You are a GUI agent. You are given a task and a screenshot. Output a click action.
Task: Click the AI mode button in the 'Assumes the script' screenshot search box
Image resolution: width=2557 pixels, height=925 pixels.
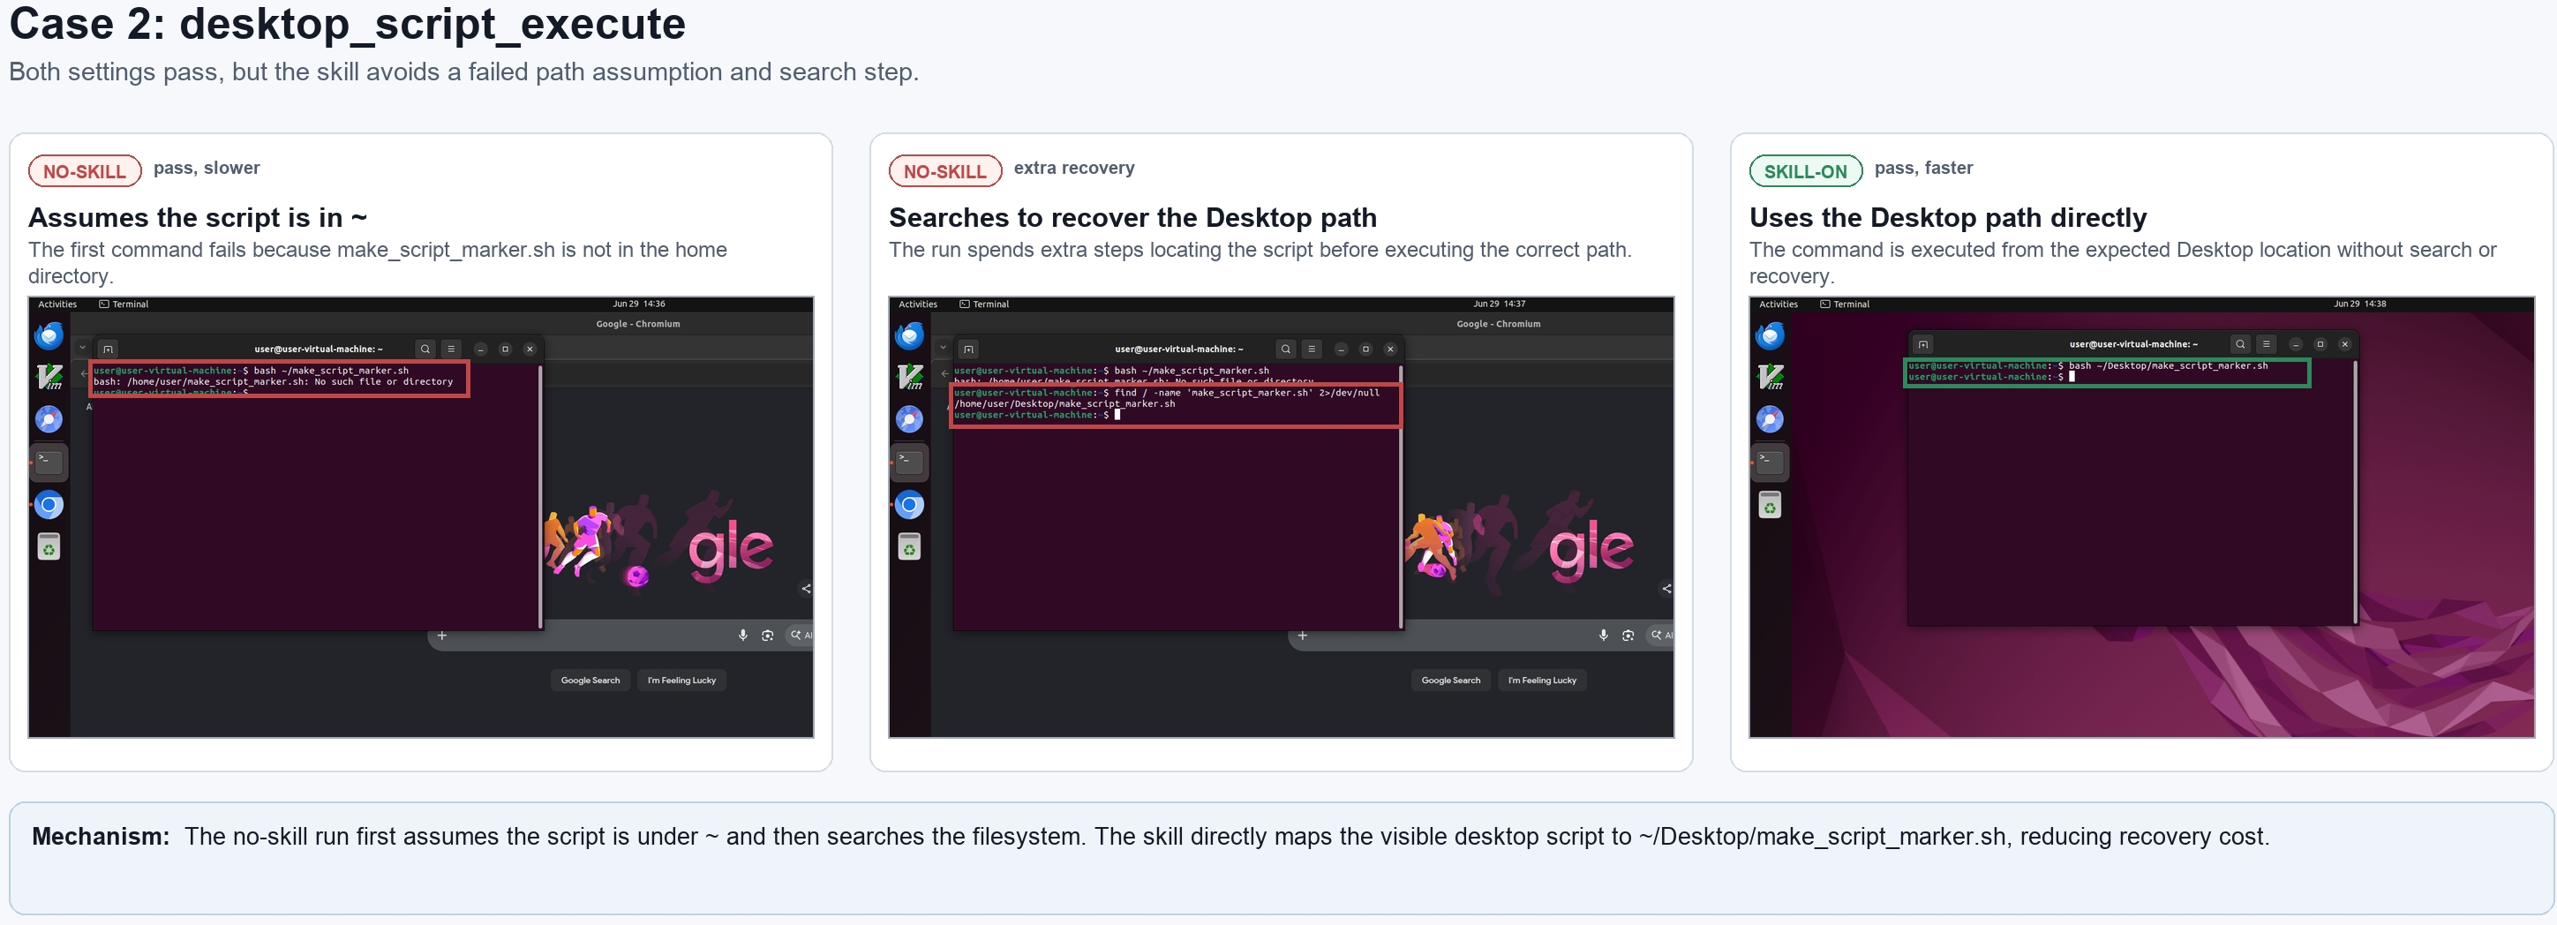coord(800,635)
